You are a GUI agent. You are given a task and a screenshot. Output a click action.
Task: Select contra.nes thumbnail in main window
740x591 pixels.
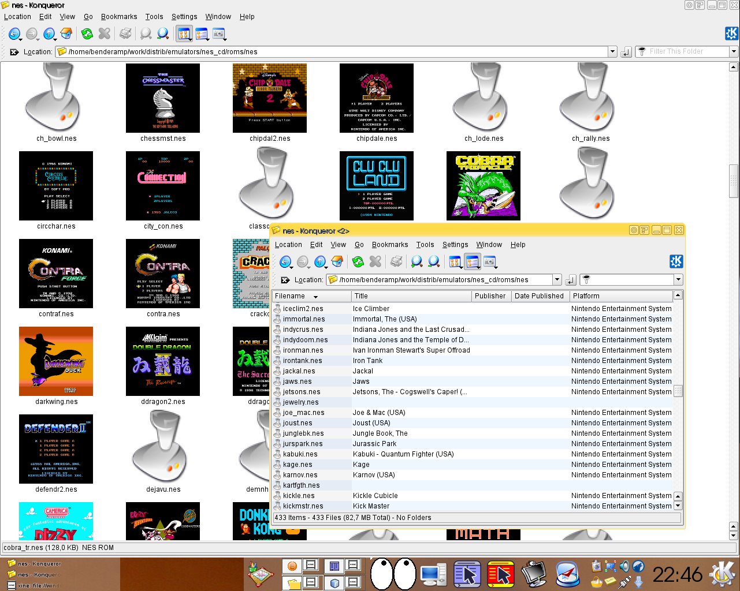coord(163,274)
